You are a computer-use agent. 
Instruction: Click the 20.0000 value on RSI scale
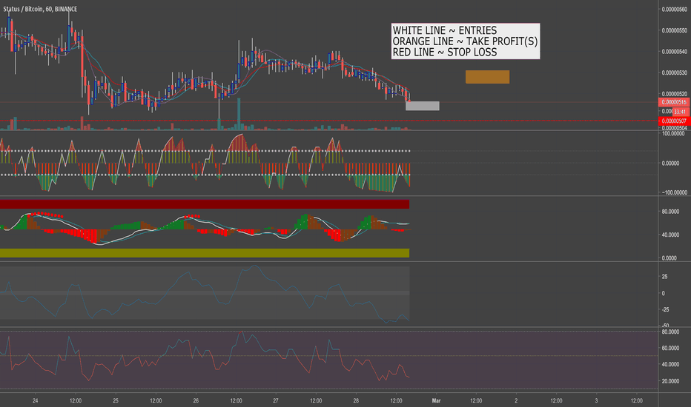(670, 381)
